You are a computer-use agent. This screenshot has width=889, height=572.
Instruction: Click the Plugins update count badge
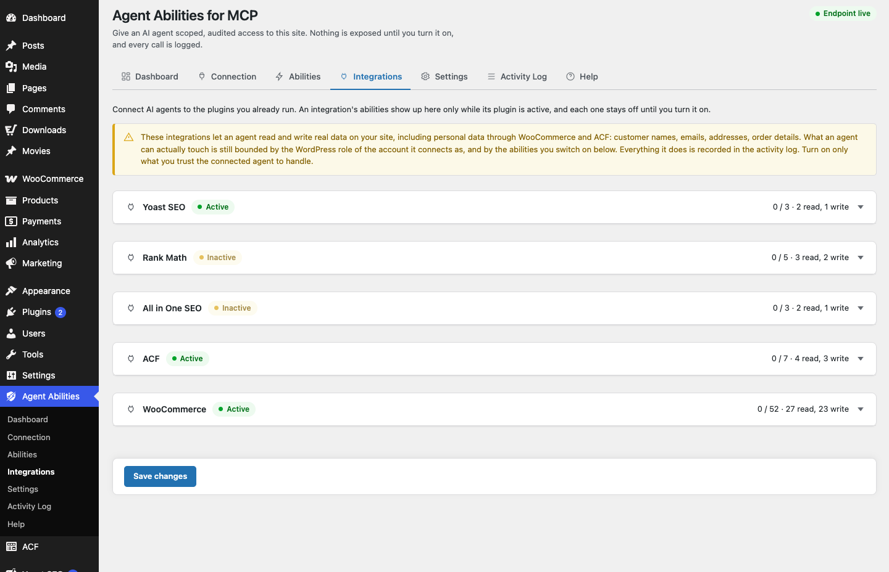click(61, 313)
